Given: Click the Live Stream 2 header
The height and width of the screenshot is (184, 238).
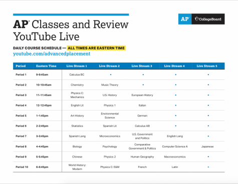Looking at the screenshot, I should click(x=109, y=66).
